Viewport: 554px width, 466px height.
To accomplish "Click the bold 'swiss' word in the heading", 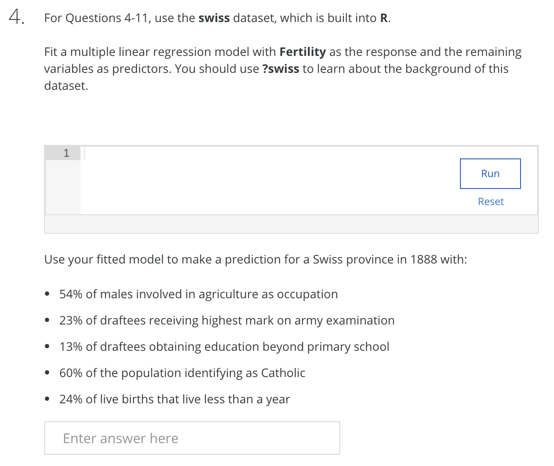I will click(x=214, y=18).
